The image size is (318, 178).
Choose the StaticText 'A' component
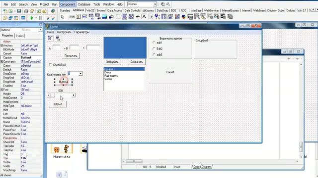[144, 17]
